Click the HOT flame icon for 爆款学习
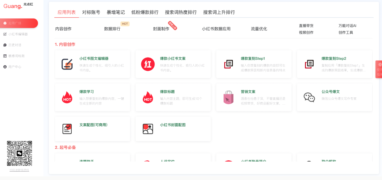The height and width of the screenshot is (180, 382). [67, 97]
